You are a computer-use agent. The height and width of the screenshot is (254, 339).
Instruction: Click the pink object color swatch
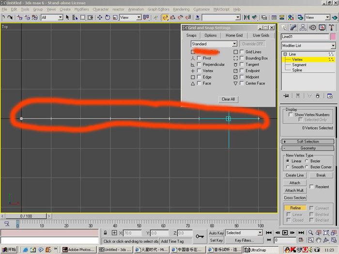click(x=333, y=37)
